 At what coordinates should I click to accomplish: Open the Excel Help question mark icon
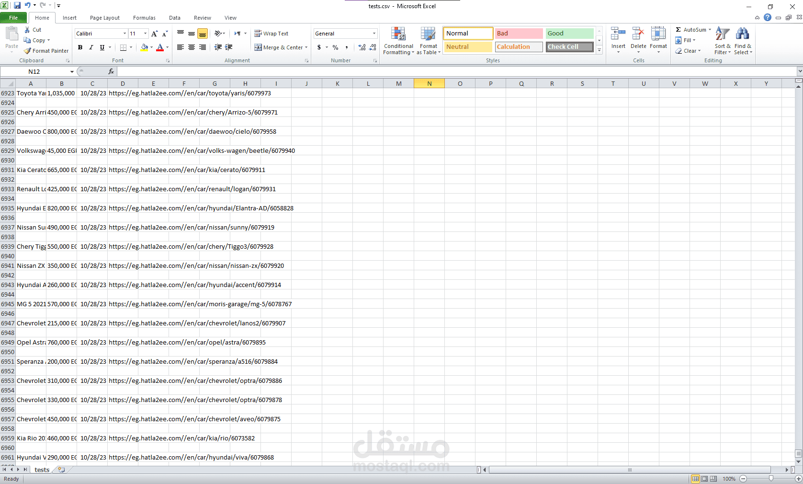tap(768, 17)
